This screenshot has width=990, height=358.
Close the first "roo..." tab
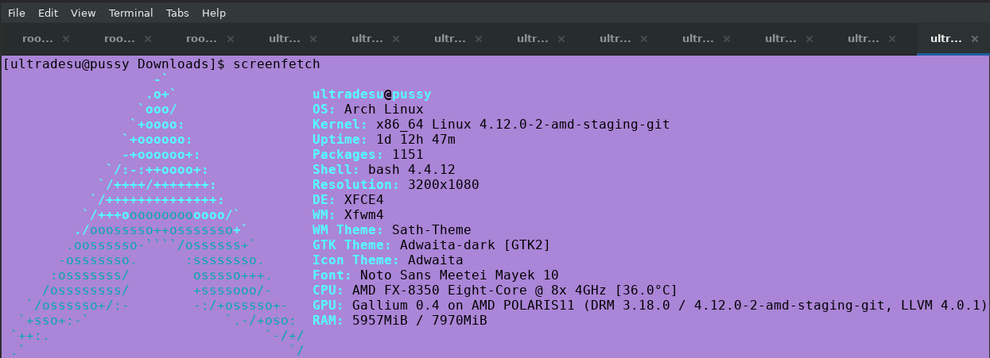click(65, 39)
